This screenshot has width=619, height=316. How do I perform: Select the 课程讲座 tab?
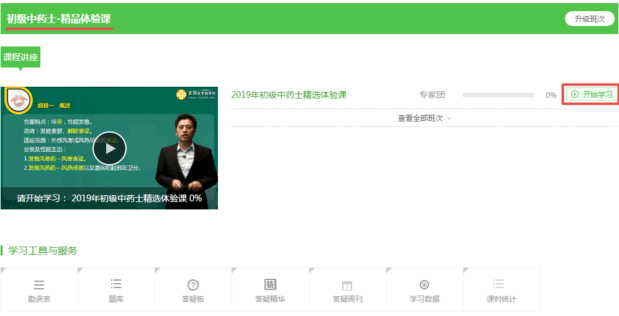click(x=20, y=57)
